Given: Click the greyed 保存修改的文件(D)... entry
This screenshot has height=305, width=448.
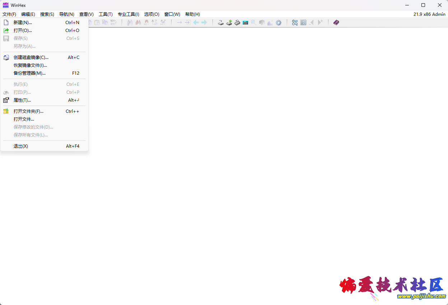Looking at the screenshot, I should point(44,127).
